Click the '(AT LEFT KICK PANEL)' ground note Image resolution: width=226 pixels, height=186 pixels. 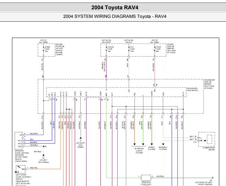coord(43,161)
